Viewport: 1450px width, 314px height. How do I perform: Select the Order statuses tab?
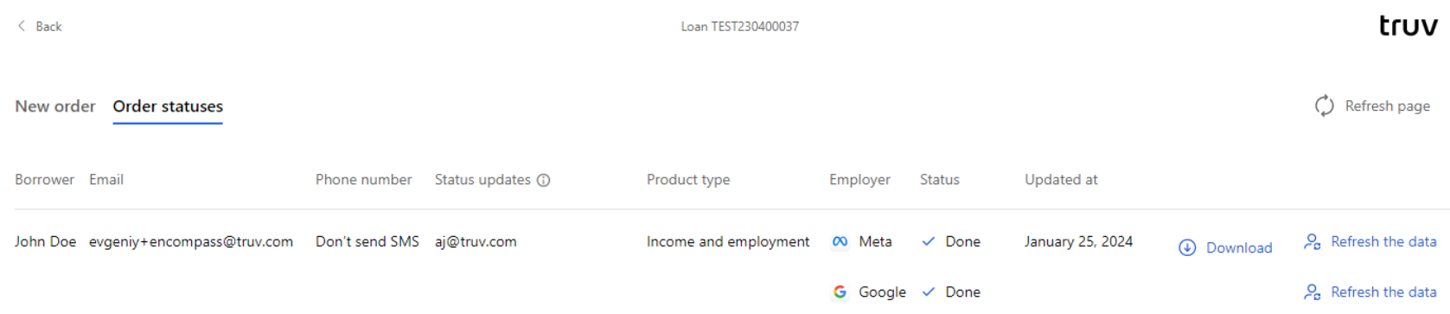coord(168,106)
